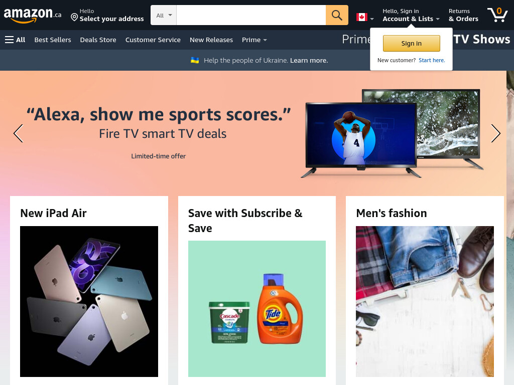
Task: Open the Account & Lists dropdown
Action: (411, 15)
